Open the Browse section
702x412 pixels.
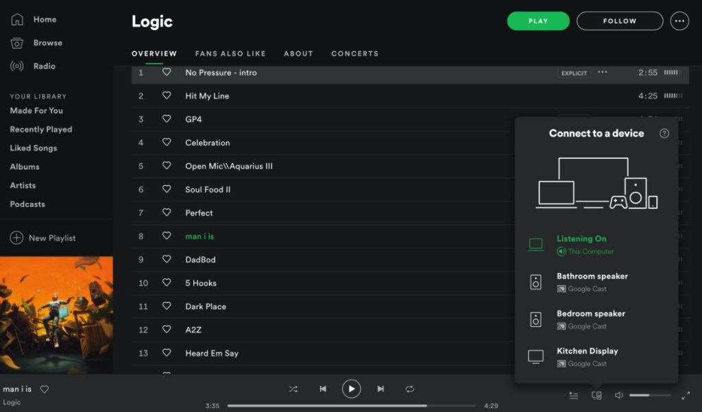(36, 43)
